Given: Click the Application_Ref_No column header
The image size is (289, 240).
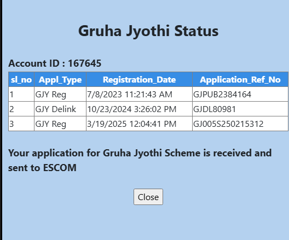Looking at the screenshot, I should (x=240, y=79).
